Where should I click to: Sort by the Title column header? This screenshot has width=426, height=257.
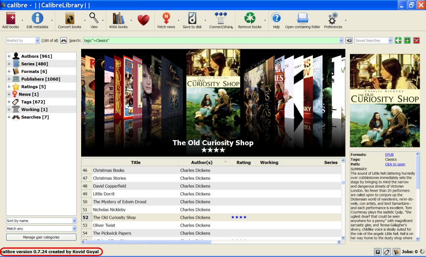(136, 163)
